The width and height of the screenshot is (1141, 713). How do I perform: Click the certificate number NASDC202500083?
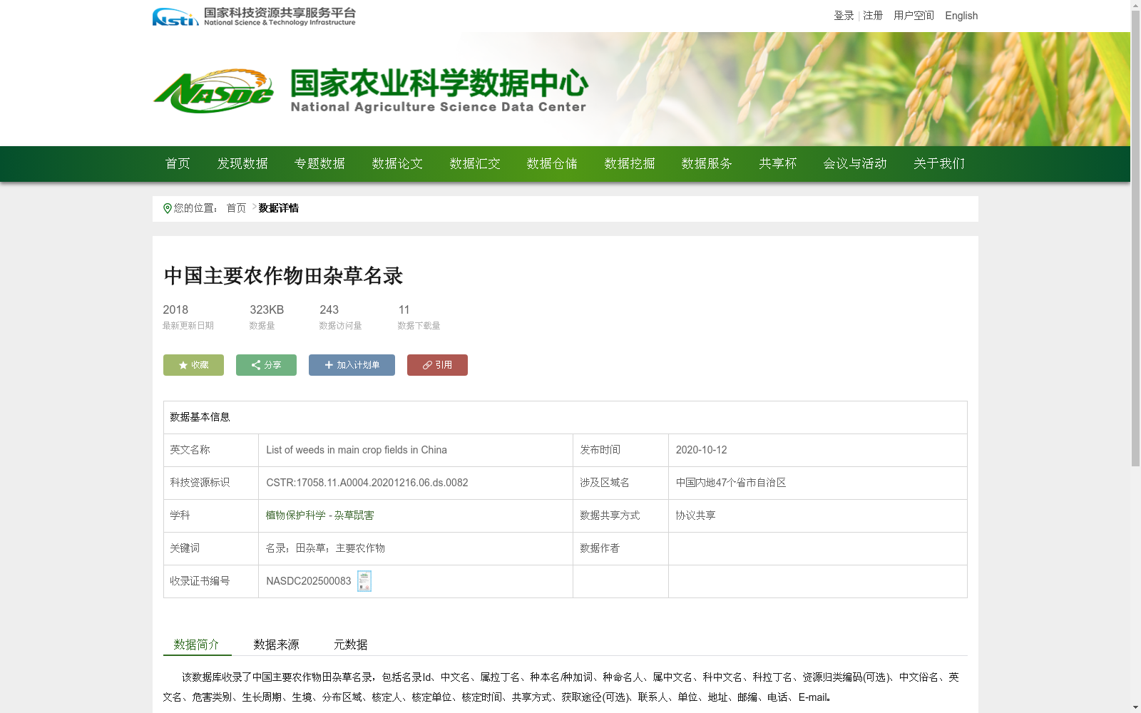click(x=309, y=581)
